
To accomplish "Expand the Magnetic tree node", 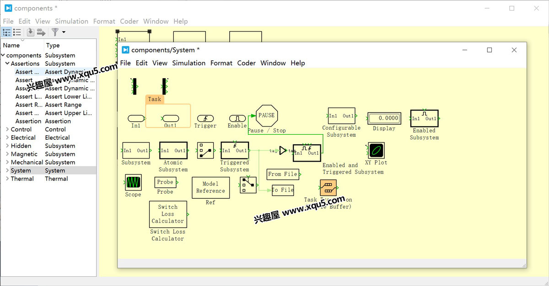I will (7, 154).
